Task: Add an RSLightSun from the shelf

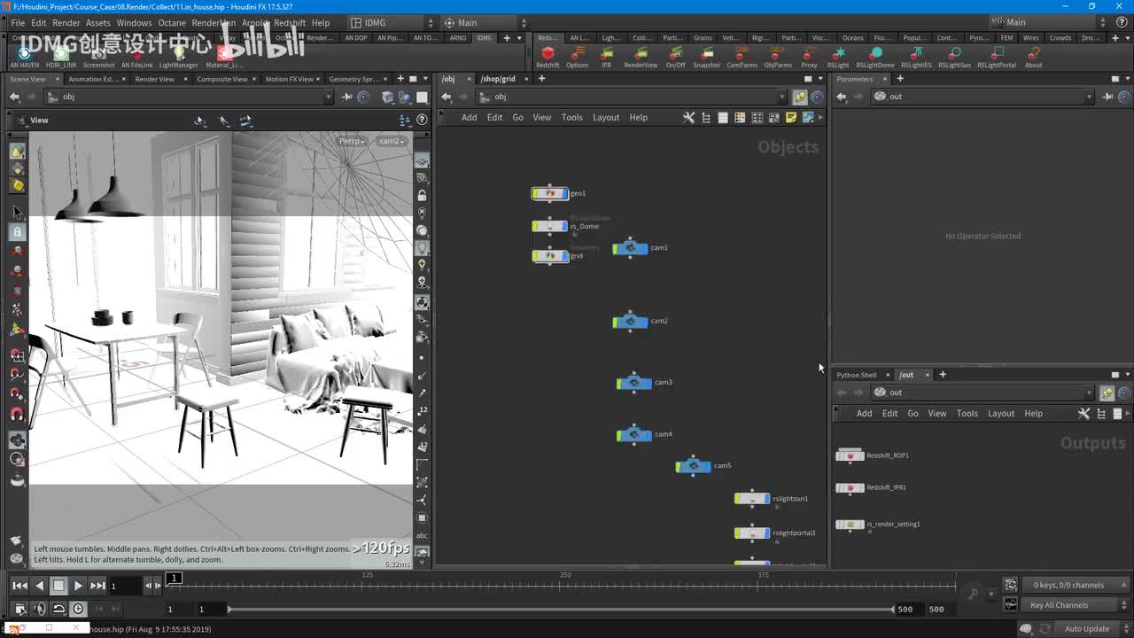Action: pyautogui.click(x=954, y=55)
